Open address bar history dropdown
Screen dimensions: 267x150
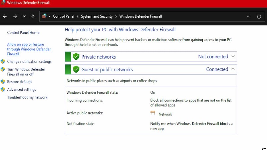[248, 16]
